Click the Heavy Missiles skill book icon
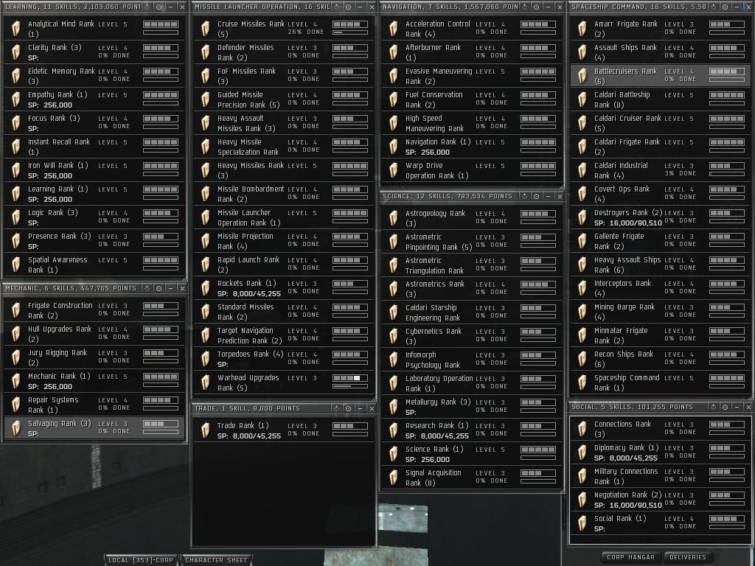Viewport: 755px width, 566px height. click(x=206, y=170)
